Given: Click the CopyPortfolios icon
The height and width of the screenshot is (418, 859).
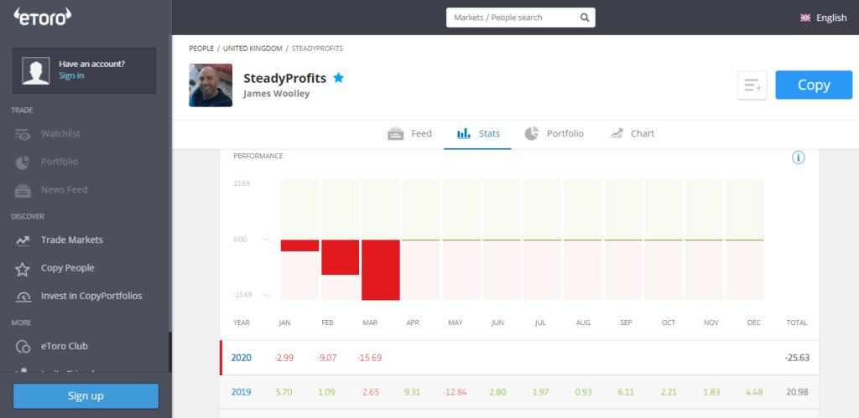Looking at the screenshot, I should (23, 297).
